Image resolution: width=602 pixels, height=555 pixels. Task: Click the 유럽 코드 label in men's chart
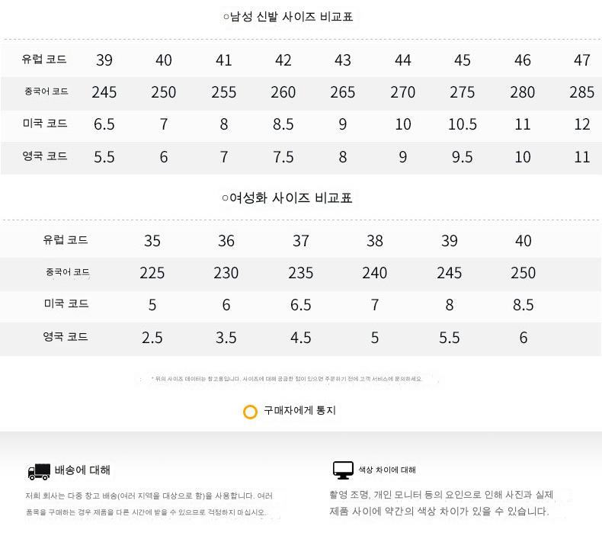coord(44,59)
